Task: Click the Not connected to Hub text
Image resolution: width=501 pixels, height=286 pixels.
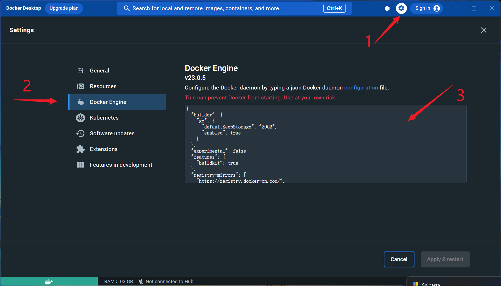Action: [x=169, y=282]
